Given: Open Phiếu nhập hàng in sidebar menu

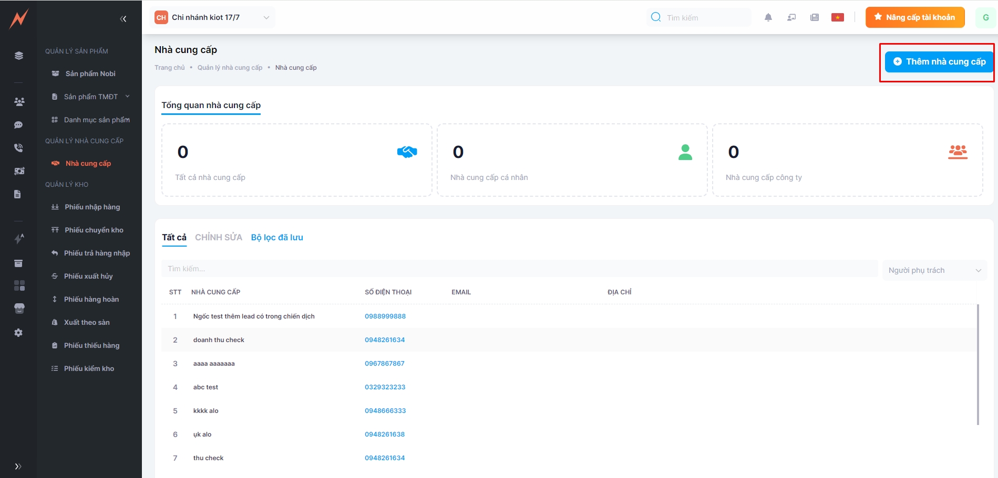Looking at the screenshot, I should tap(92, 207).
